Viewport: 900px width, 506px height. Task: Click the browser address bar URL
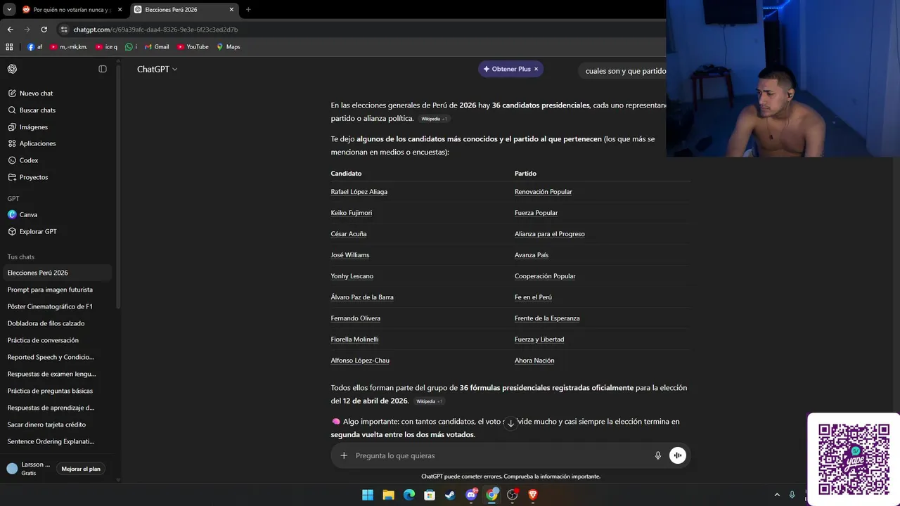[x=155, y=30]
